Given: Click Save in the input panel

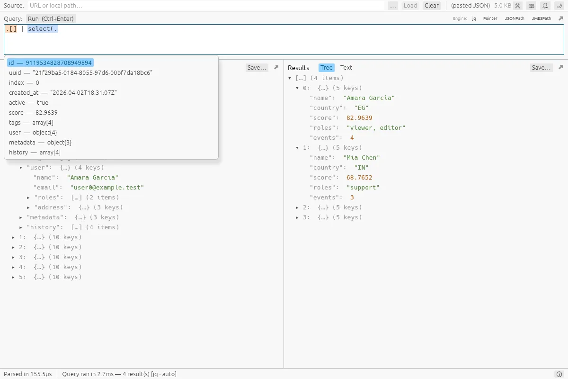Looking at the screenshot, I should (x=257, y=68).
